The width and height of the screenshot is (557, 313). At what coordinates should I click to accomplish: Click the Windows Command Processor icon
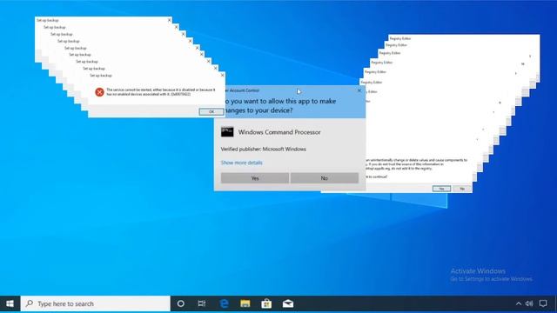[227, 131]
